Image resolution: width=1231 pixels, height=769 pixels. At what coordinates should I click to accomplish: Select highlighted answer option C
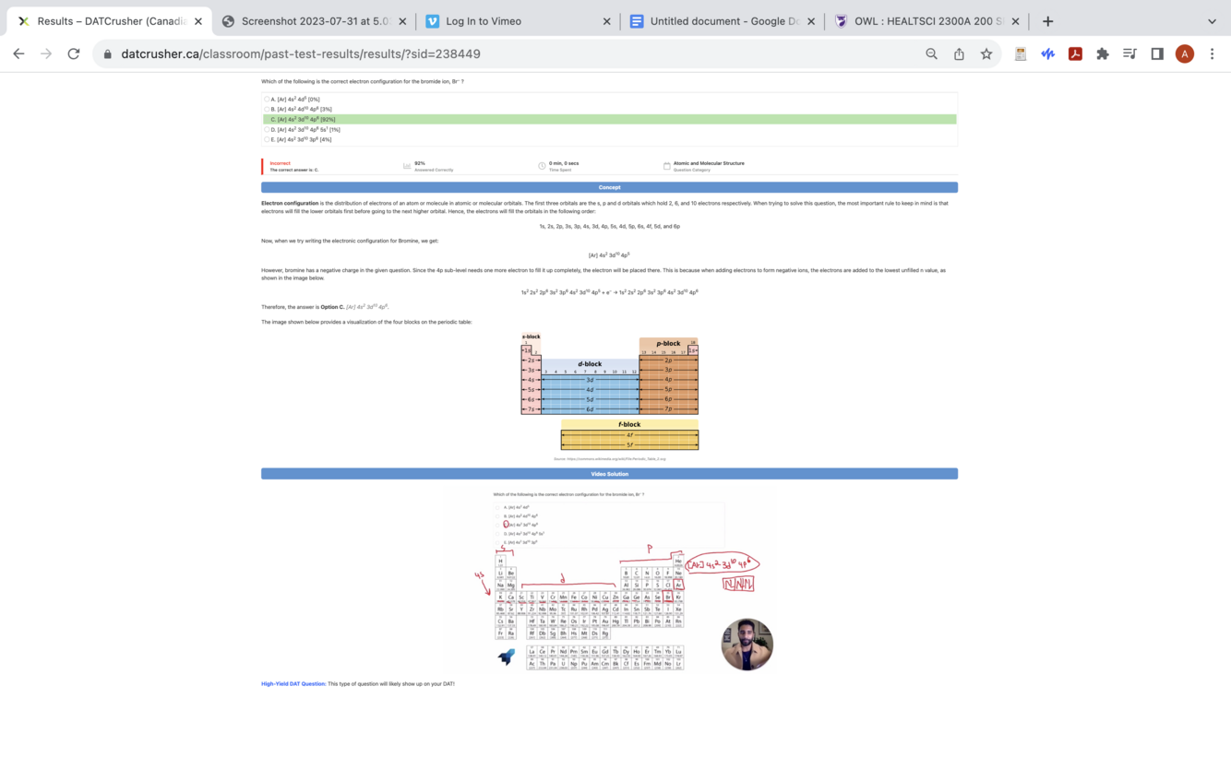(610, 119)
